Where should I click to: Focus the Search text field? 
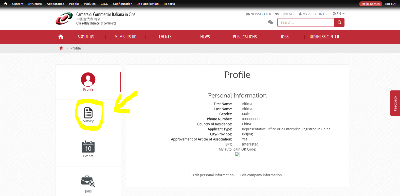306,22
